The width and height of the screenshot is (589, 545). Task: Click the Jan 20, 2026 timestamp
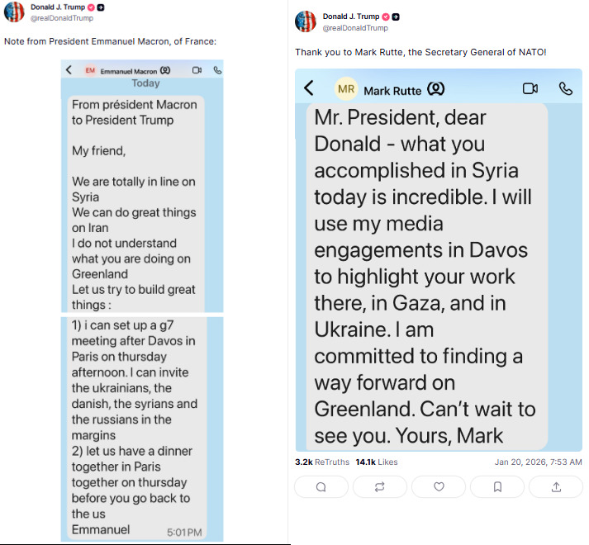pyautogui.click(x=538, y=462)
